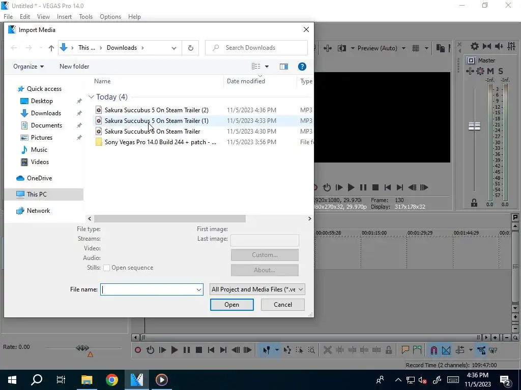521x390 pixels.
Task: Toggle Mute (M) on Master bus
Action: (490, 71)
